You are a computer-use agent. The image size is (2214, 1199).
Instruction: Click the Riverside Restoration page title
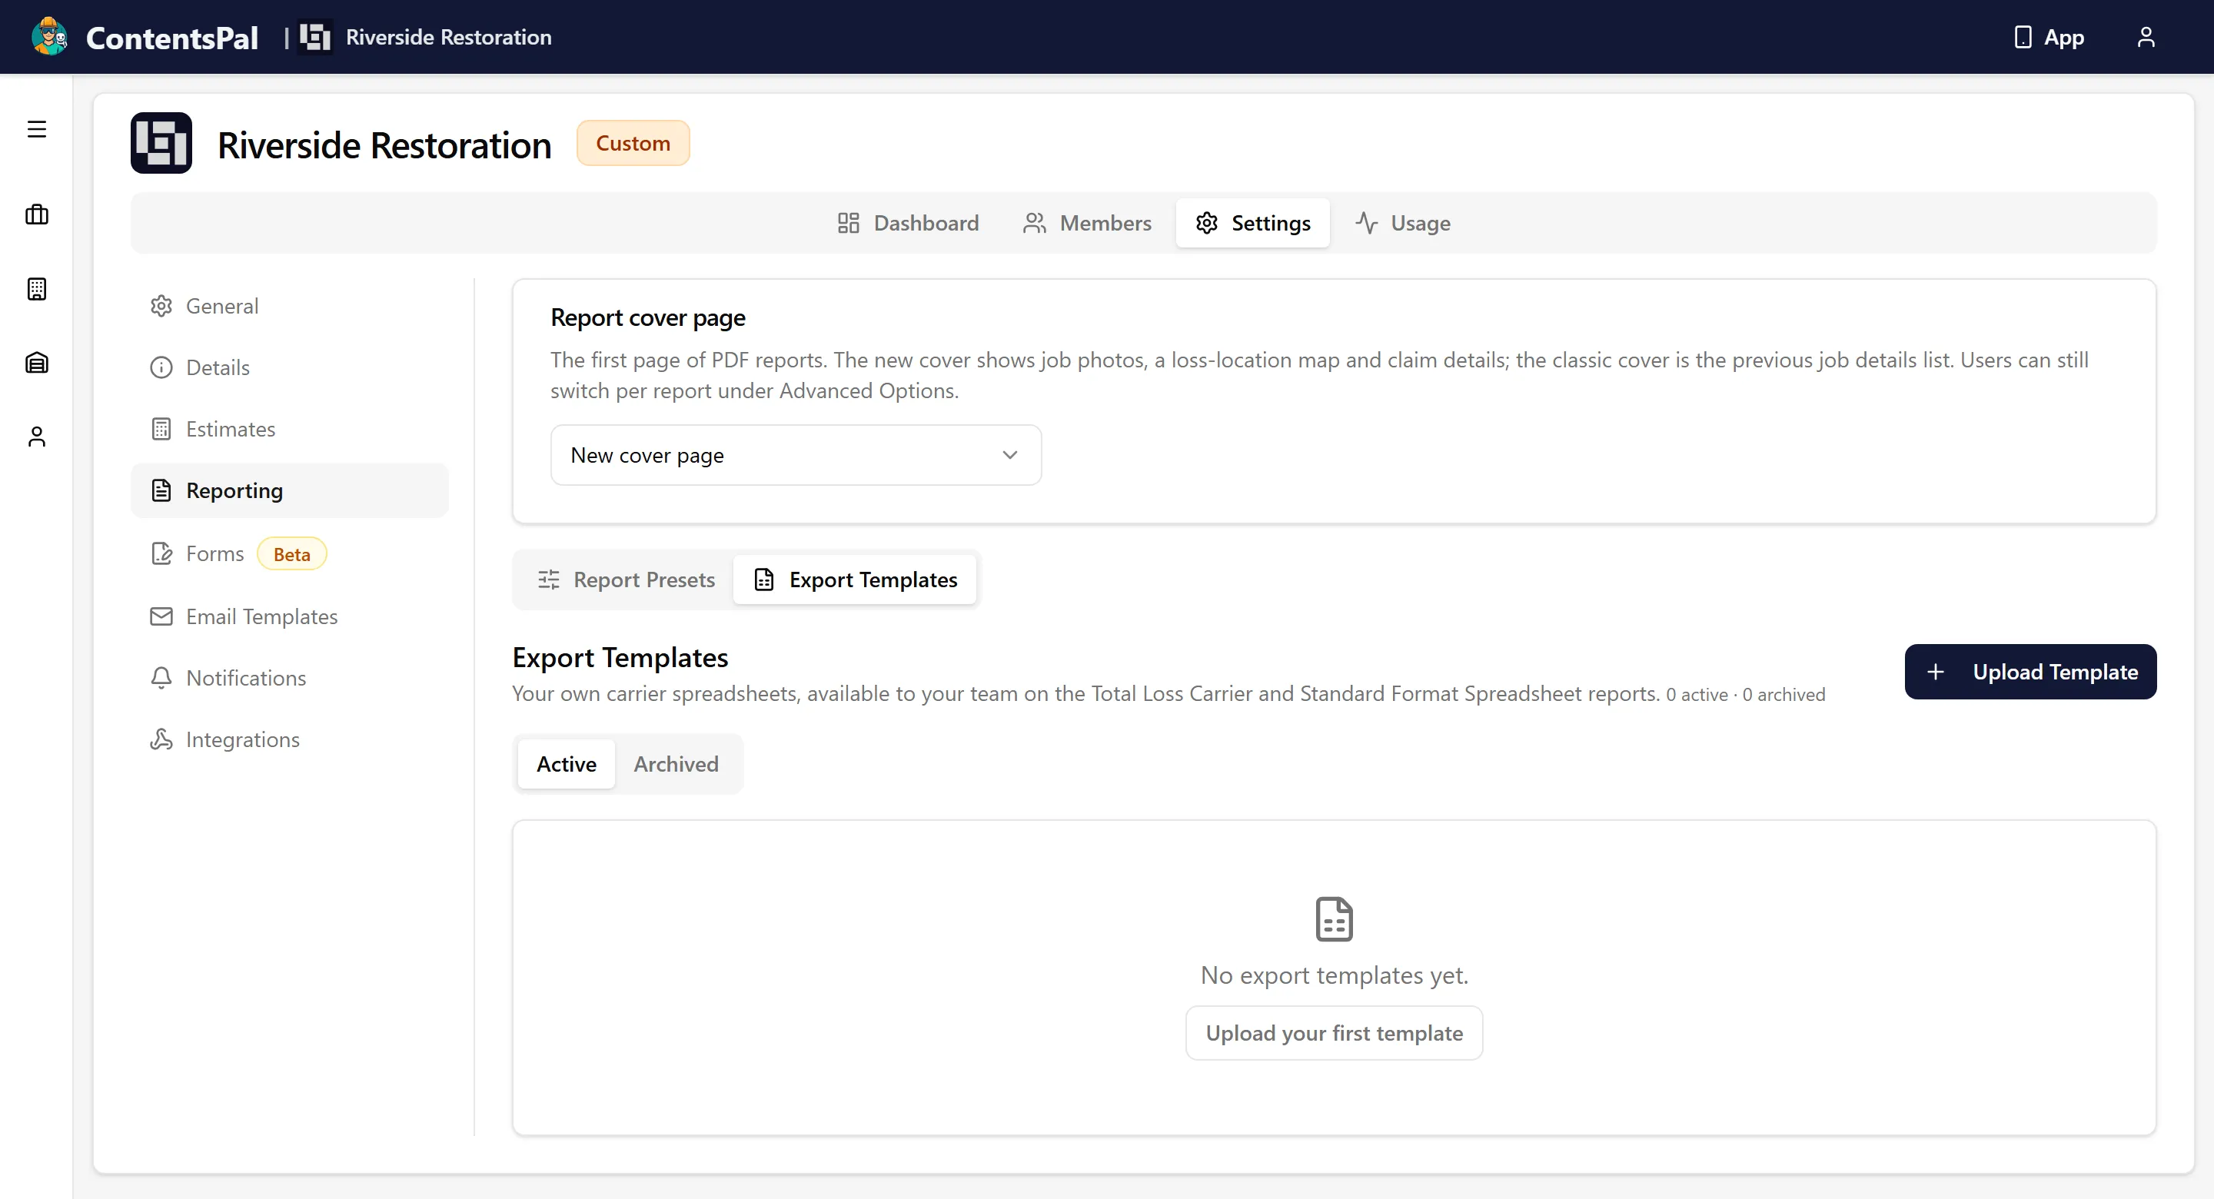tap(384, 144)
